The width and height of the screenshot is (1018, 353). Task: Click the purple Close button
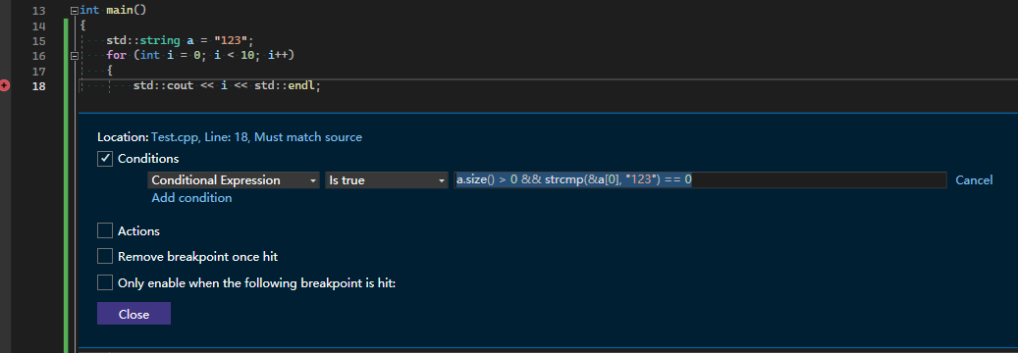point(134,314)
